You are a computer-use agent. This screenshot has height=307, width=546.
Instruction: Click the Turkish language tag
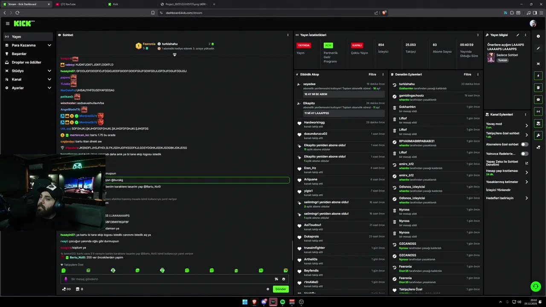pyautogui.click(x=503, y=60)
